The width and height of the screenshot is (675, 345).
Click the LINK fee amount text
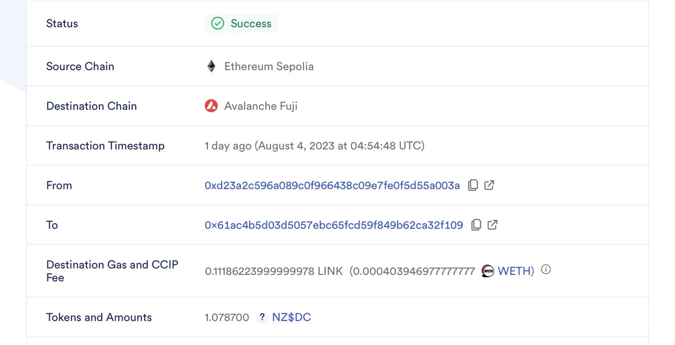[273, 271]
